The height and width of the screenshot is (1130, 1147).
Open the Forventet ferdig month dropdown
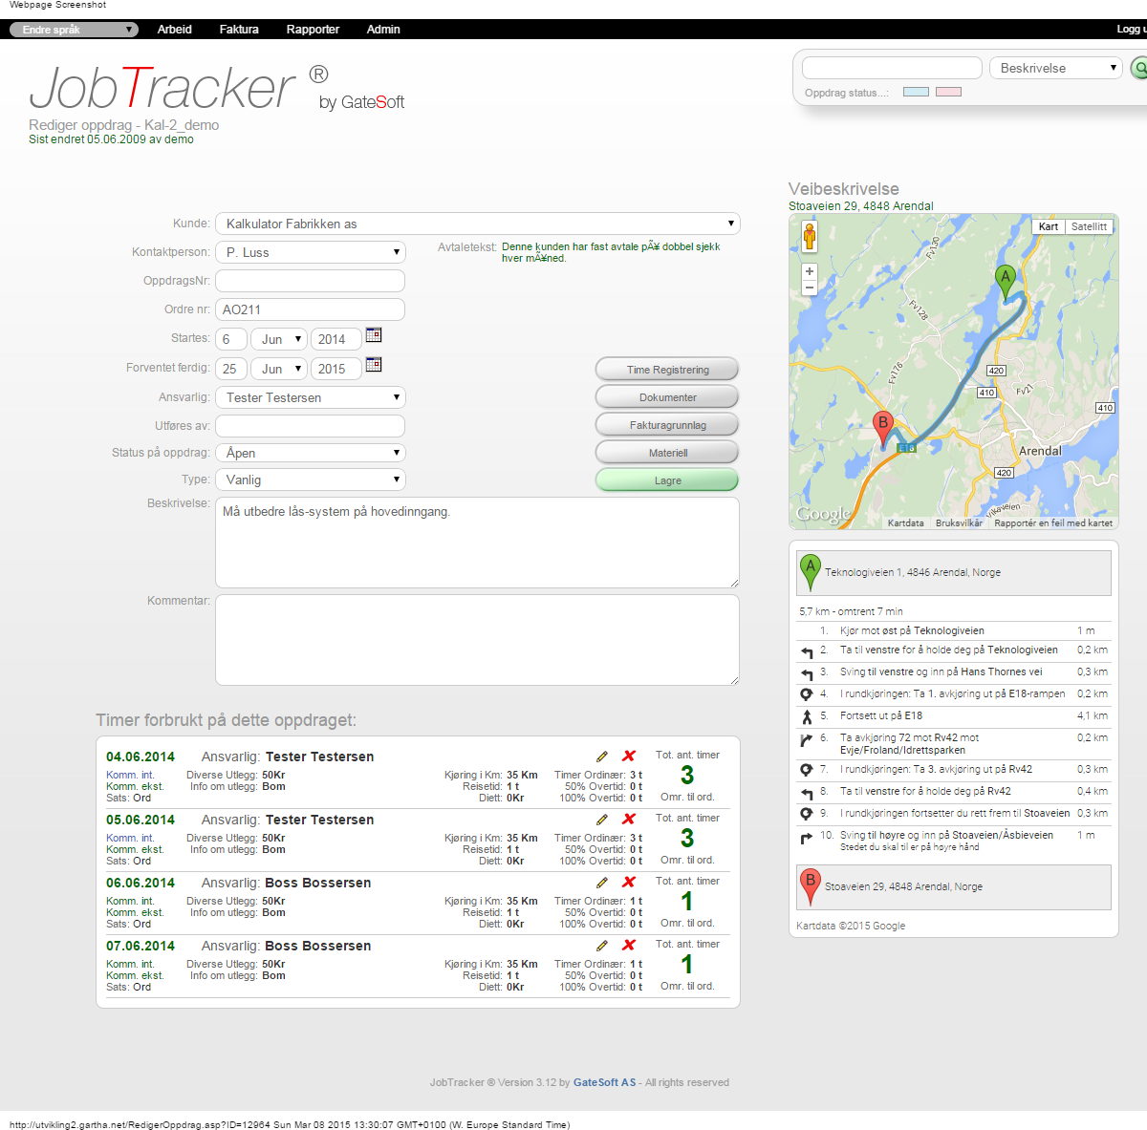click(278, 369)
